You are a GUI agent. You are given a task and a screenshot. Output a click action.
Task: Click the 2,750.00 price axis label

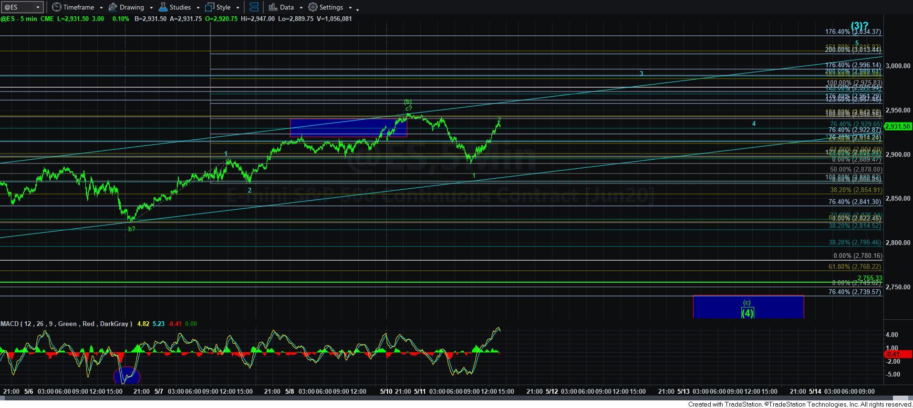click(x=898, y=287)
